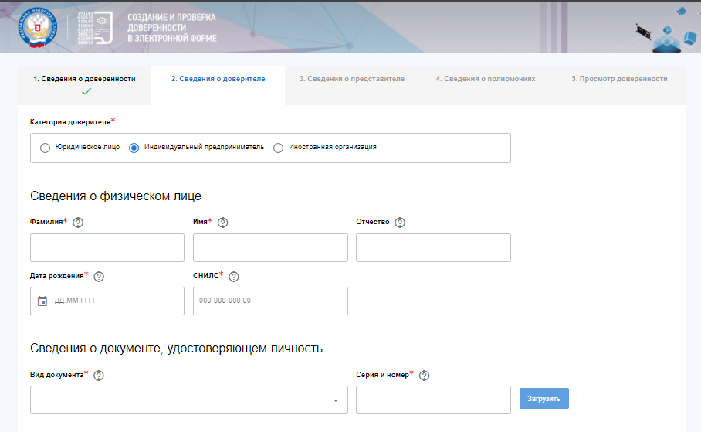Click heading Сведения о документе, удостоверяющем личность
This screenshot has height=432, width=701.
(176, 349)
